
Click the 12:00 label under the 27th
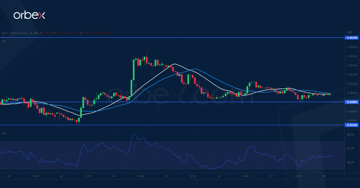pyautogui.click(x=298, y=177)
